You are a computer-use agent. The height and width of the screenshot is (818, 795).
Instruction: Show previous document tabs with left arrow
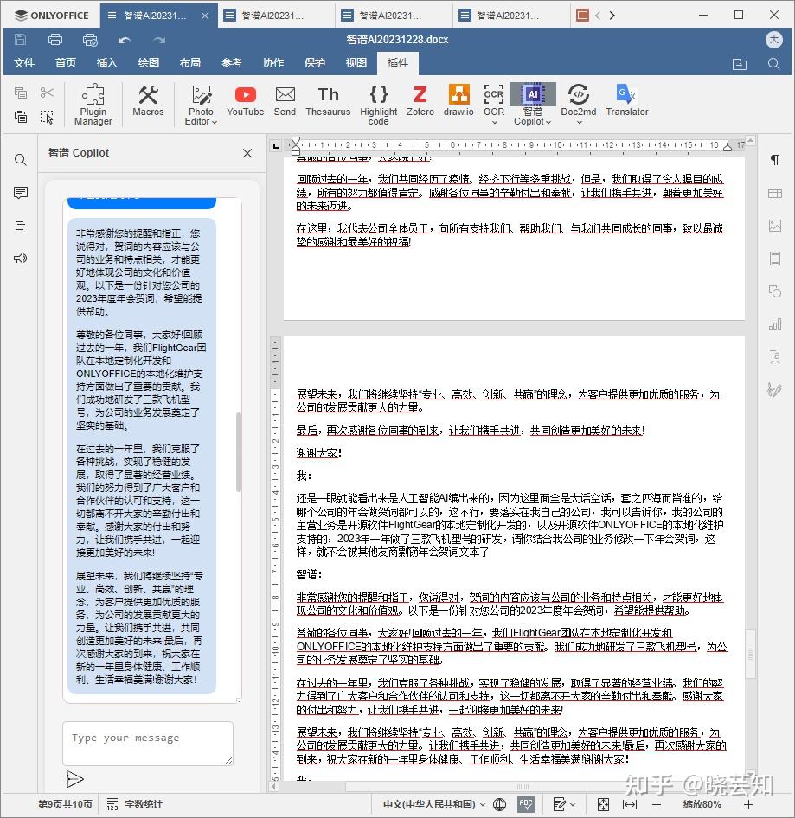point(598,15)
